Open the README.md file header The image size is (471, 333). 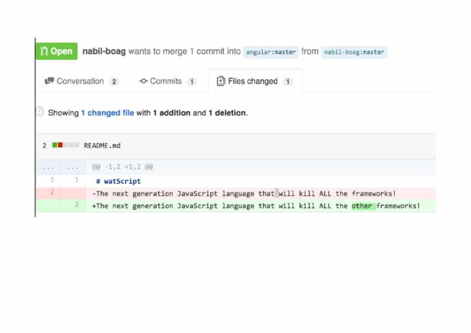[102, 146]
